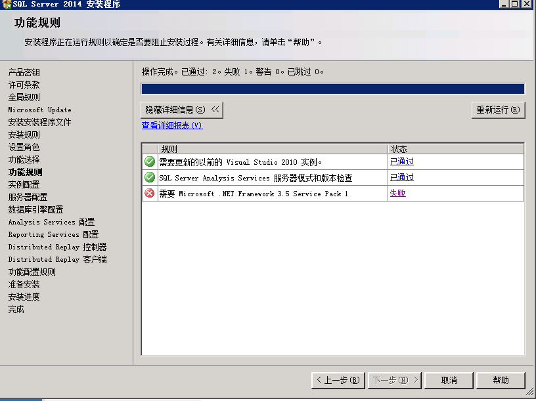Image resolution: width=536 pixels, height=401 pixels.
Task: Select 实例配置 step in sidebar
Action: pyautogui.click(x=24, y=184)
